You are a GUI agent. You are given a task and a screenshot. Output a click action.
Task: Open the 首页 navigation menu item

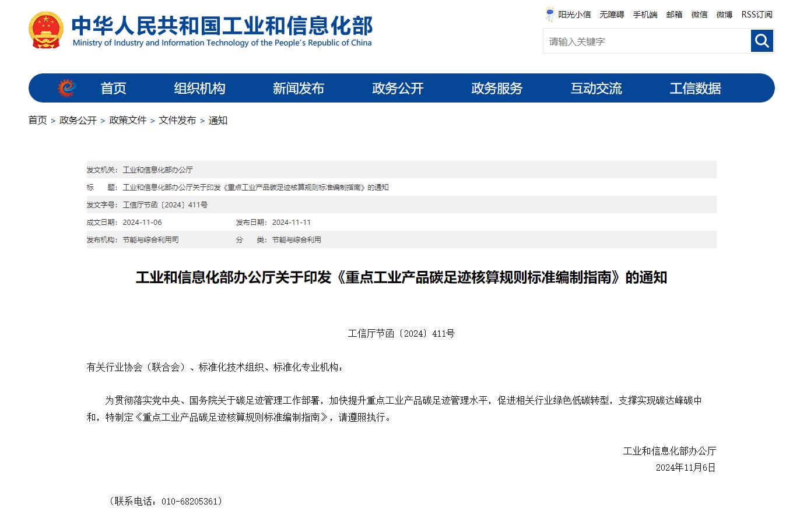[113, 88]
